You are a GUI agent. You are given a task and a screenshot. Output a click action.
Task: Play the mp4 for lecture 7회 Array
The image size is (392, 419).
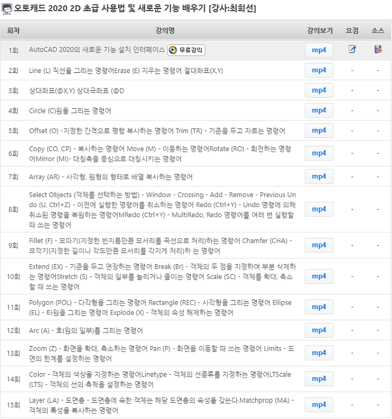point(319,176)
